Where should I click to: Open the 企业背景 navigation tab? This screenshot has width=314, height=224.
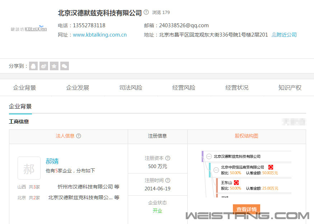coord(25,87)
